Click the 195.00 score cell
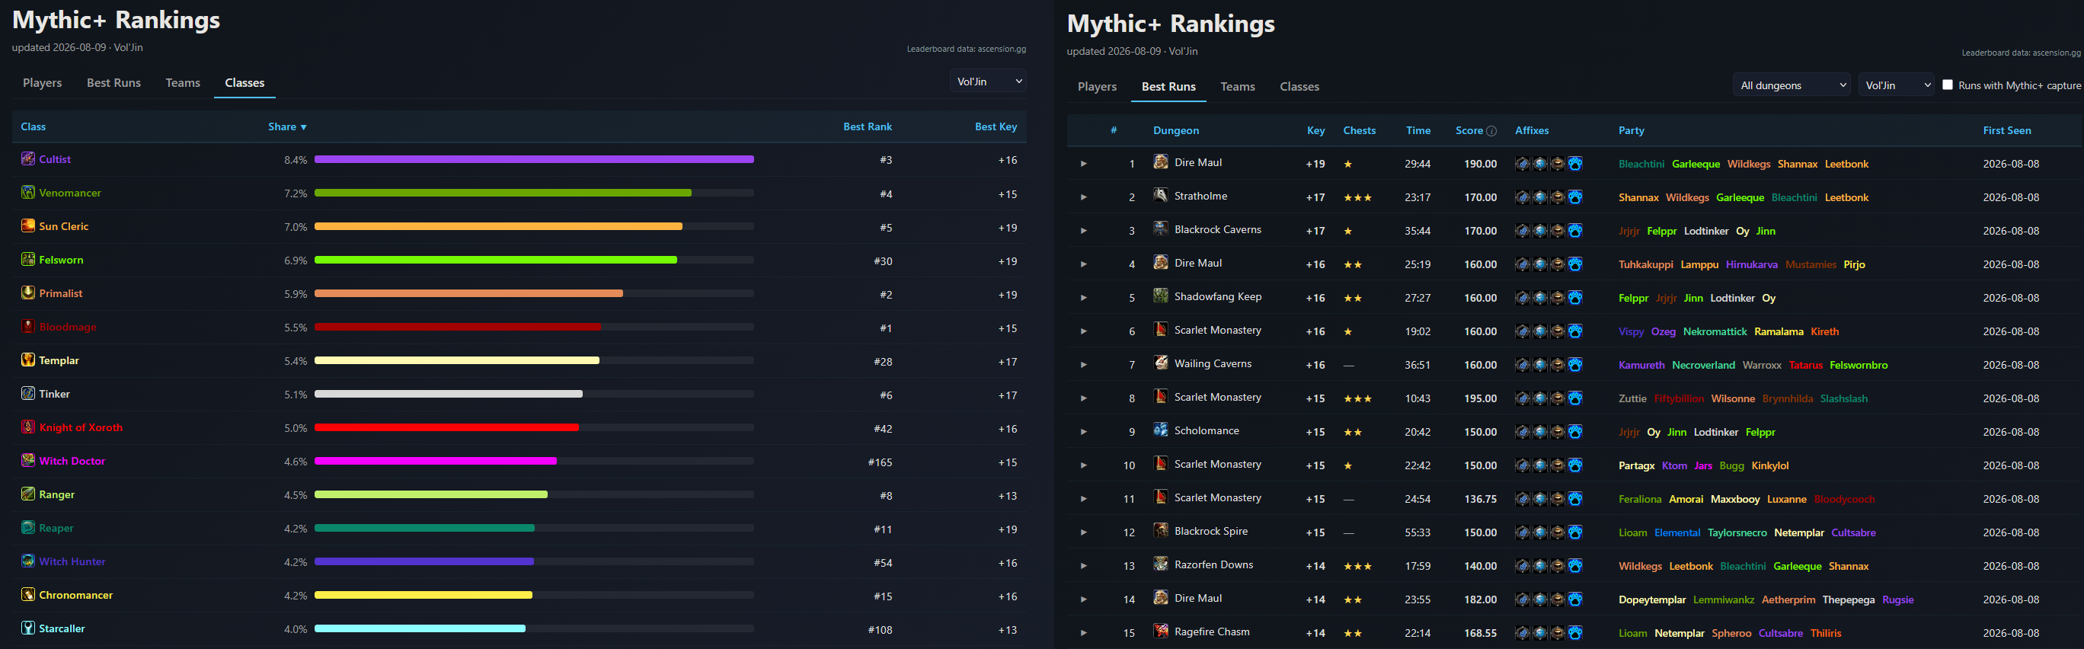2084x649 pixels. (x=1481, y=399)
